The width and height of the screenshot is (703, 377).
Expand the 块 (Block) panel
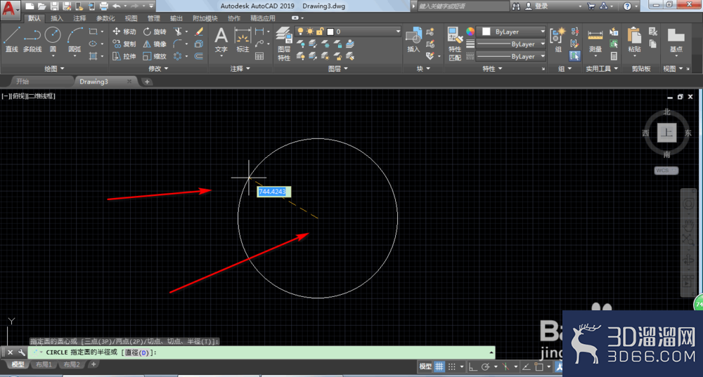pyautogui.click(x=423, y=69)
